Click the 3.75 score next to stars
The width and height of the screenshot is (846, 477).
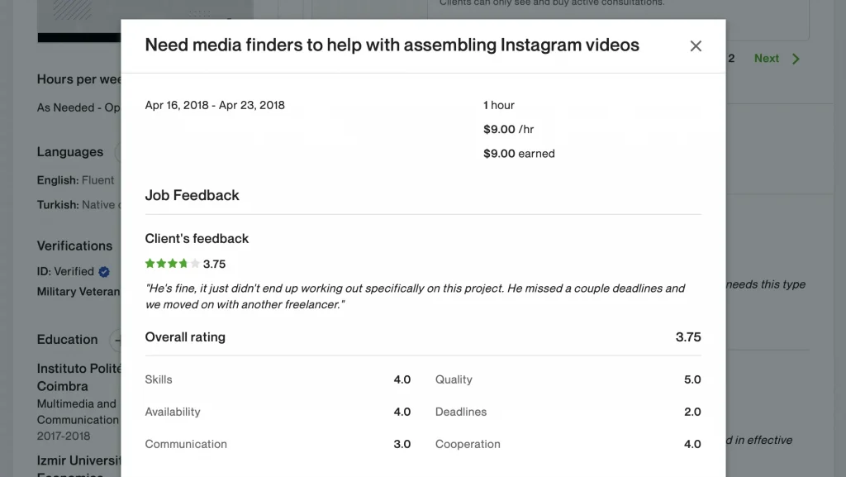(214, 264)
